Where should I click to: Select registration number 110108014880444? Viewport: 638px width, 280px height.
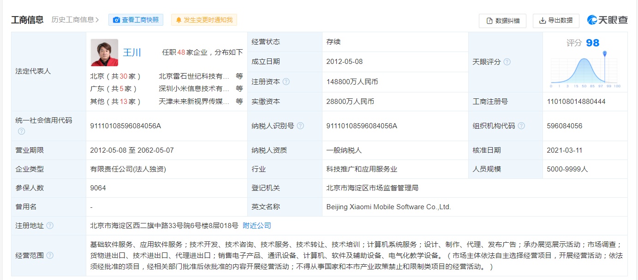[x=576, y=102]
